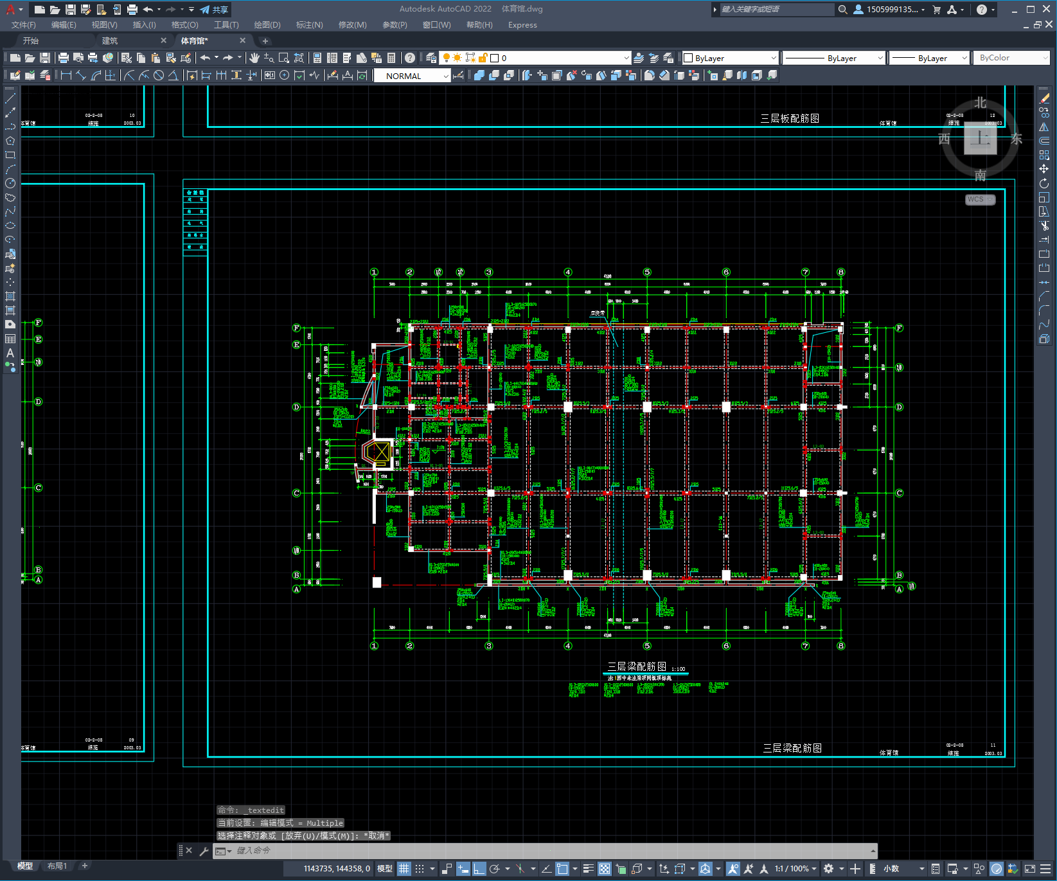Click the WCS button below the ViewCube
This screenshot has width=1057, height=881.
[981, 199]
